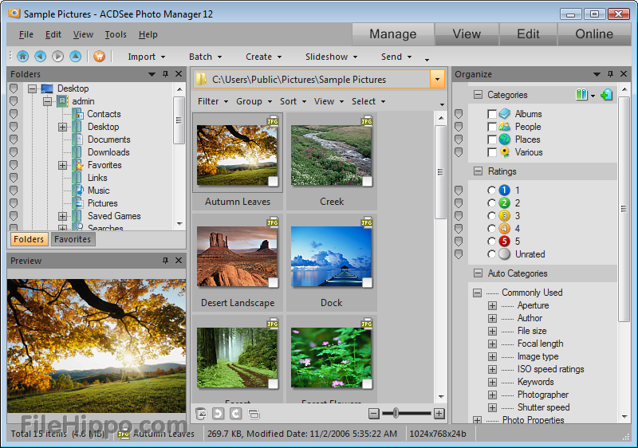Click the rotate right icon below thumbnails
The height and width of the screenshot is (448, 638).
pos(235,414)
